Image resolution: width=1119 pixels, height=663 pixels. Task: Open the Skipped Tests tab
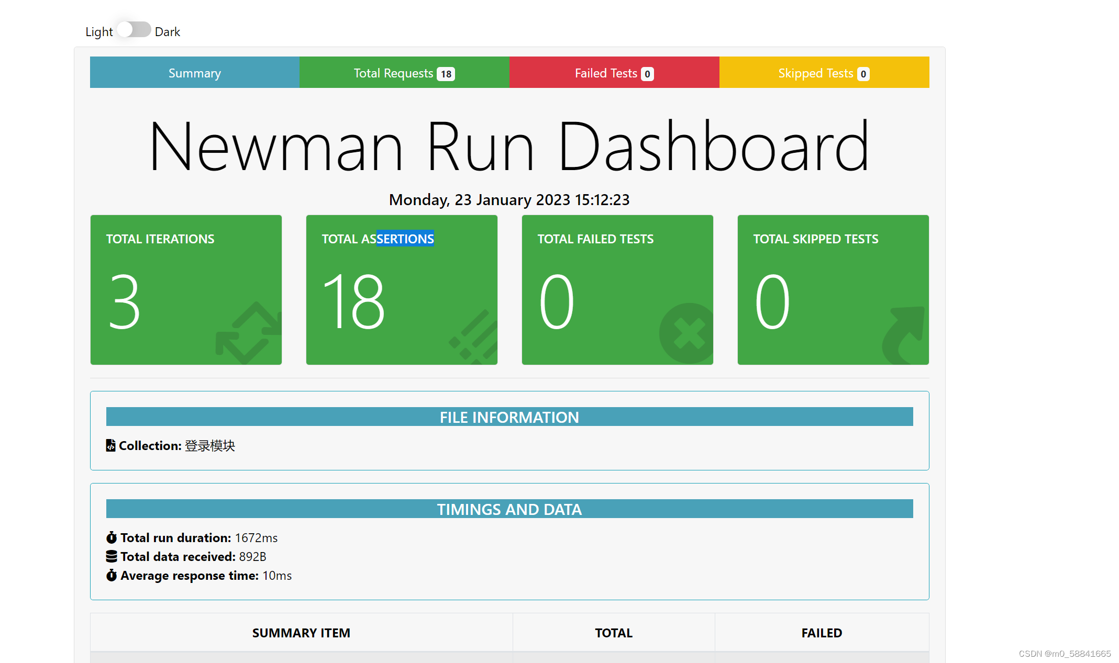tap(824, 73)
